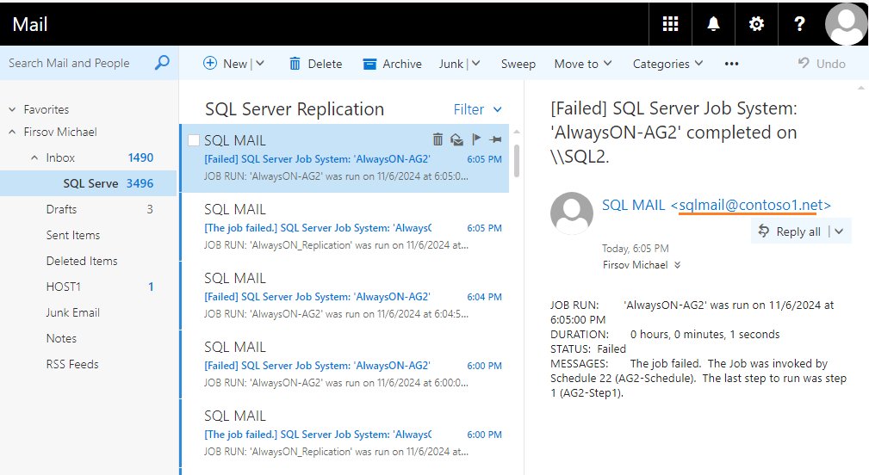Viewport: 869px width, 475px height.
Task: Click the search magnifier icon
Action: tap(162, 63)
